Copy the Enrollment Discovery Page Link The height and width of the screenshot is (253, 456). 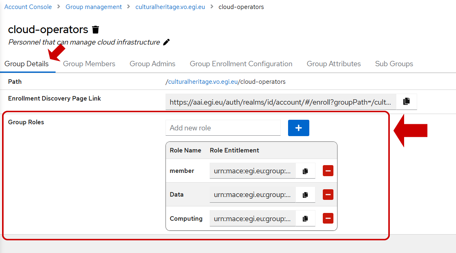(407, 101)
